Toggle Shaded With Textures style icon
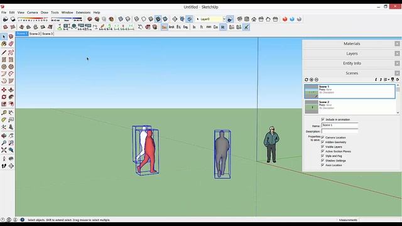402x226 pixels. (x=158, y=19)
